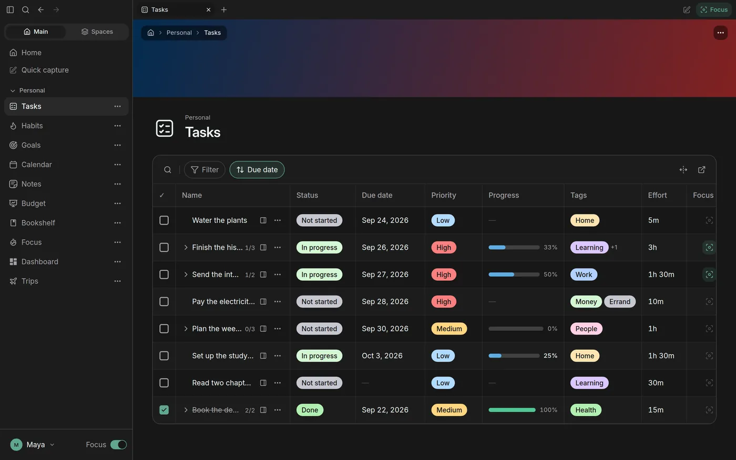Open side peek for Water the plants
736x460 pixels.
[x=263, y=220]
